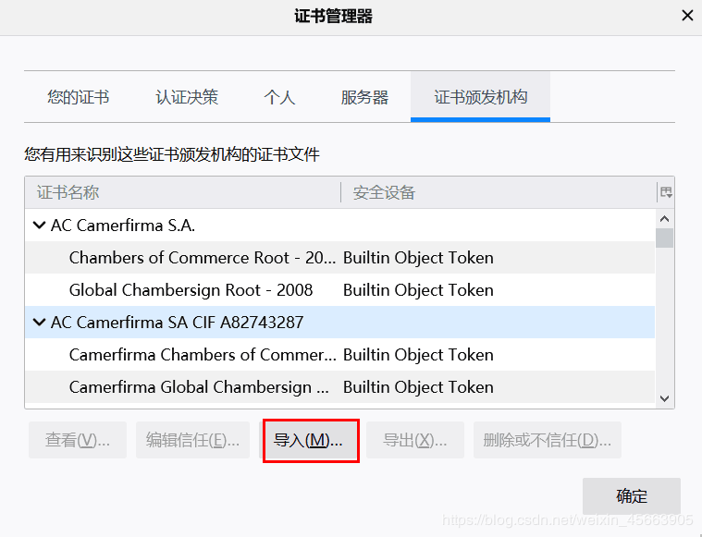
Task: Click the scrollbar up arrow of certificate list
Action: click(664, 219)
